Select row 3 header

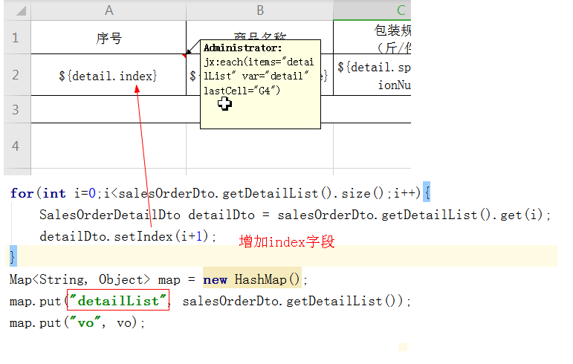(16, 109)
